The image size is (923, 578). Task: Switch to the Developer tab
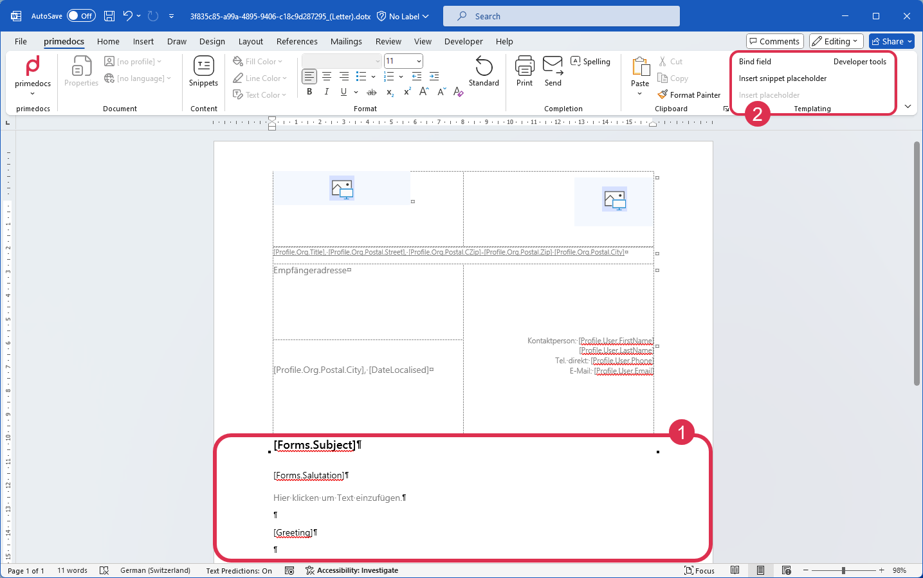tap(463, 41)
